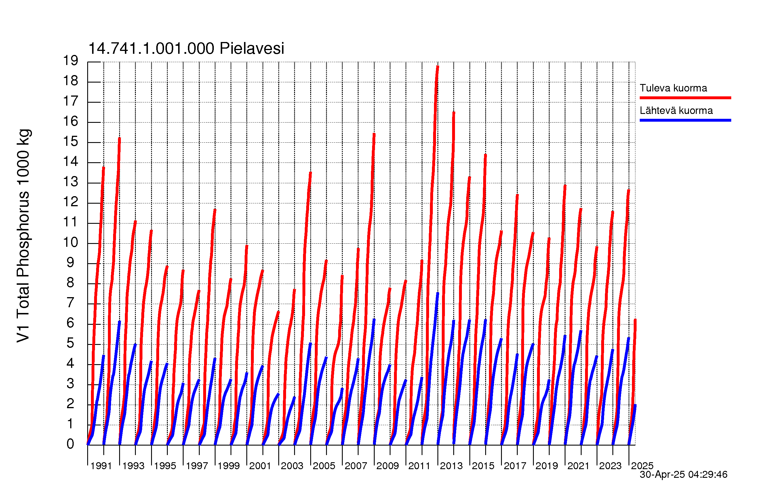Click the y-axis tick value 0
This screenshot has width=777, height=489.
click(70, 444)
